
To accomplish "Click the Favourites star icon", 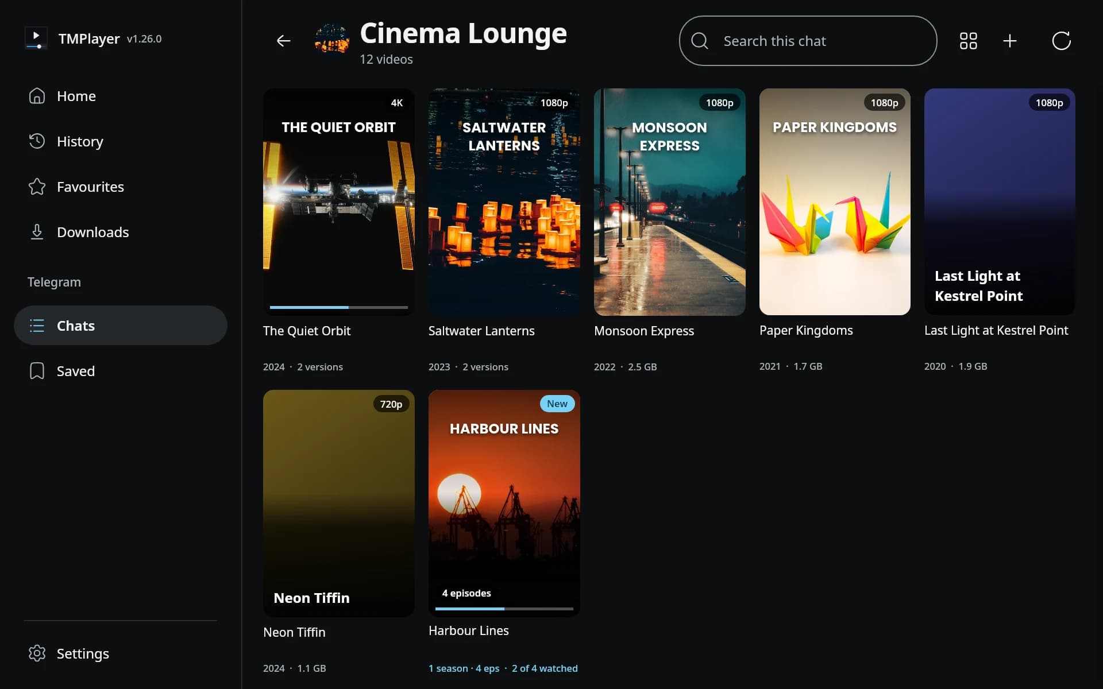I will 37,187.
